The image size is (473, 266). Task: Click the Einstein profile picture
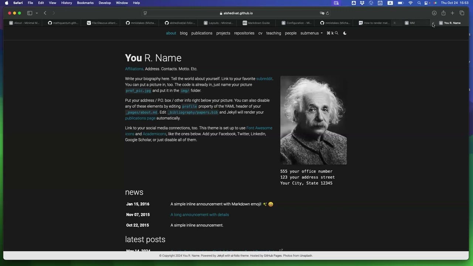click(x=313, y=120)
